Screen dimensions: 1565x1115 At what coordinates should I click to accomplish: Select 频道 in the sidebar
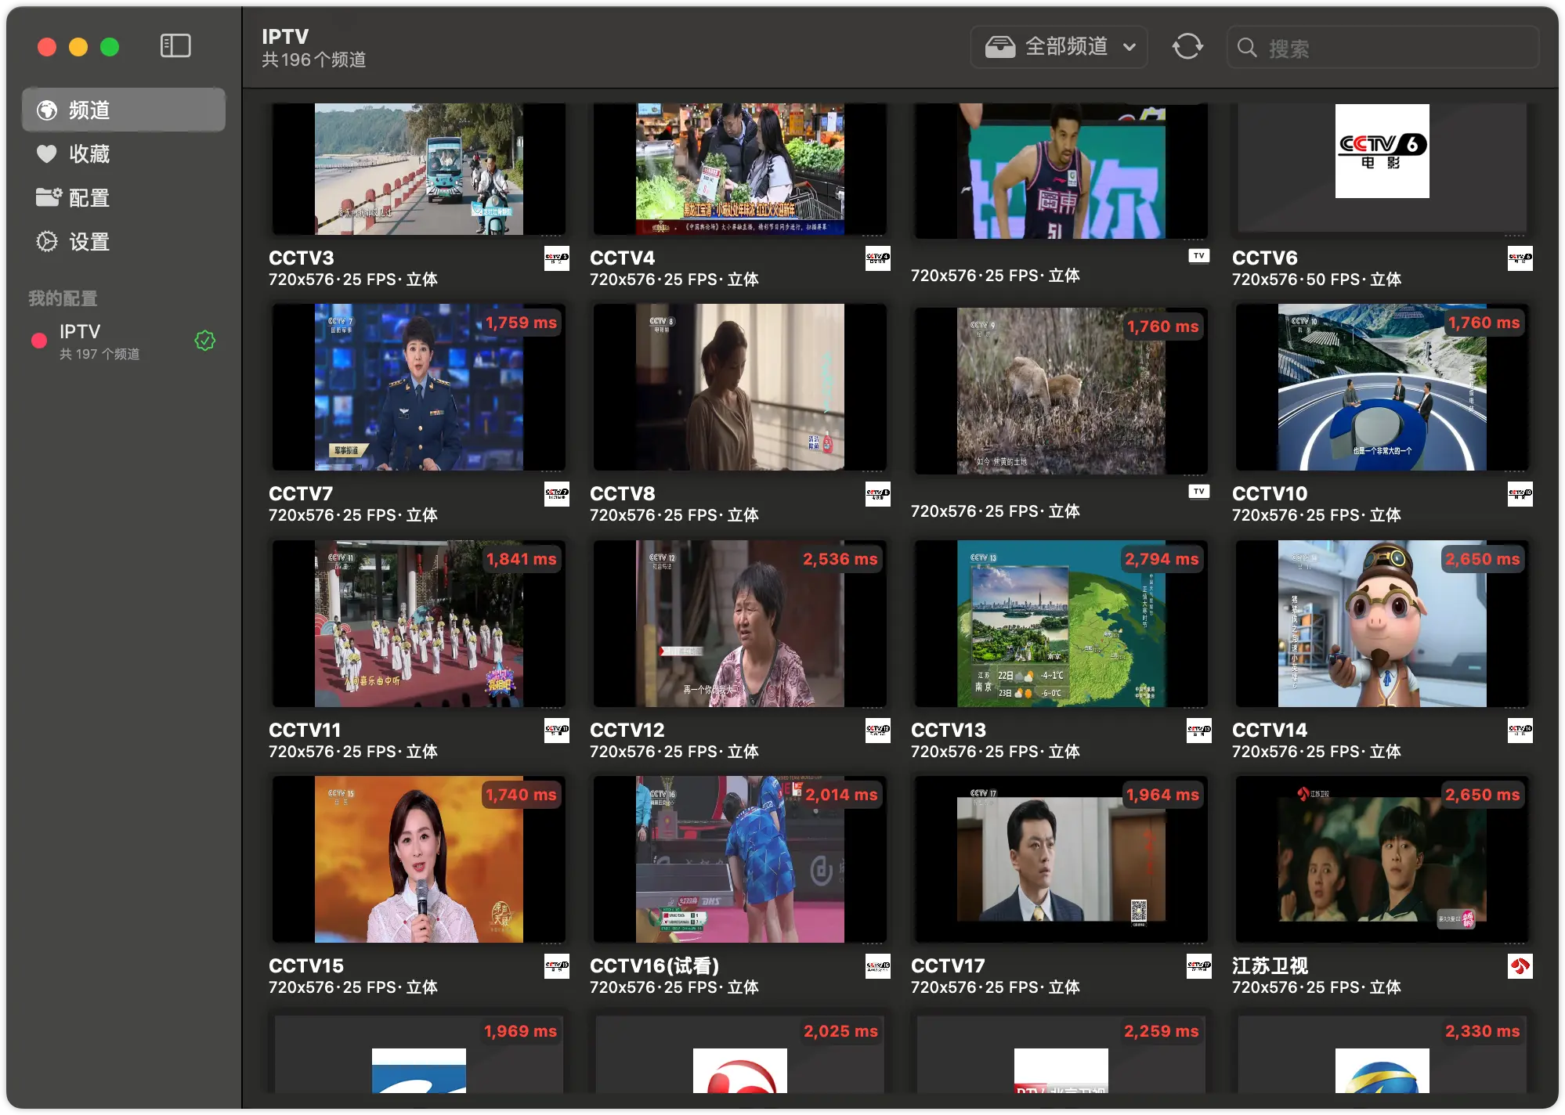124,110
